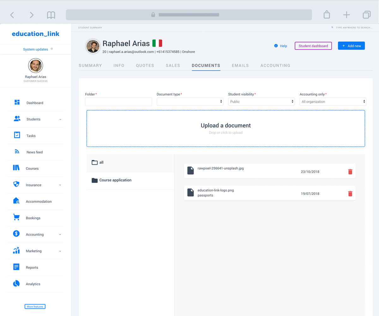This screenshot has width=379, height=316.
Task: Open the browser bookmarks icon
Action: click(51, 15)
